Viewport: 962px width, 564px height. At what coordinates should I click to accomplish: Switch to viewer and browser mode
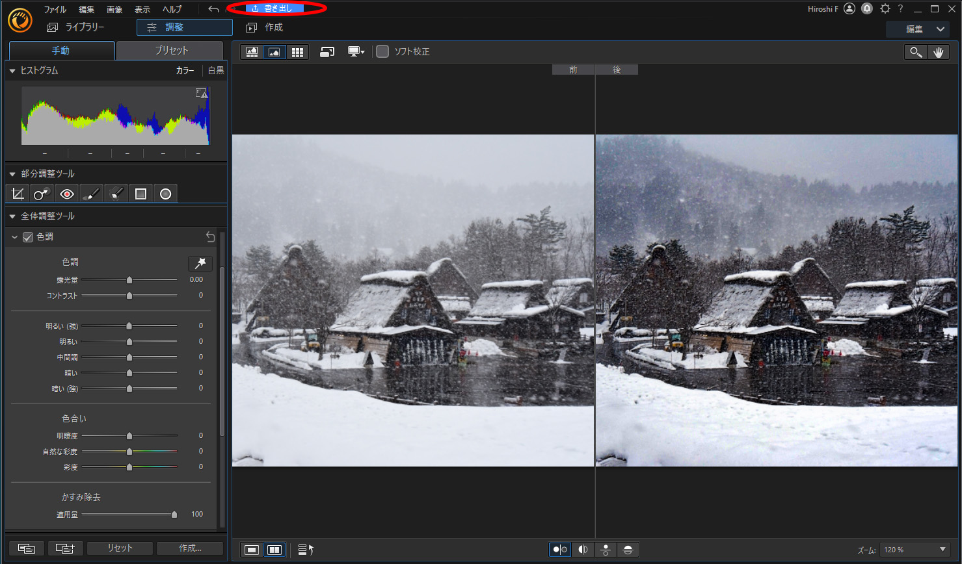point(252,52)
